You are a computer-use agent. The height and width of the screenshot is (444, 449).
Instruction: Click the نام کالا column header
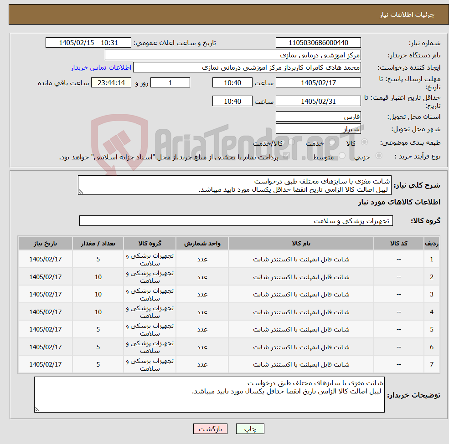(x=301, y=243)
